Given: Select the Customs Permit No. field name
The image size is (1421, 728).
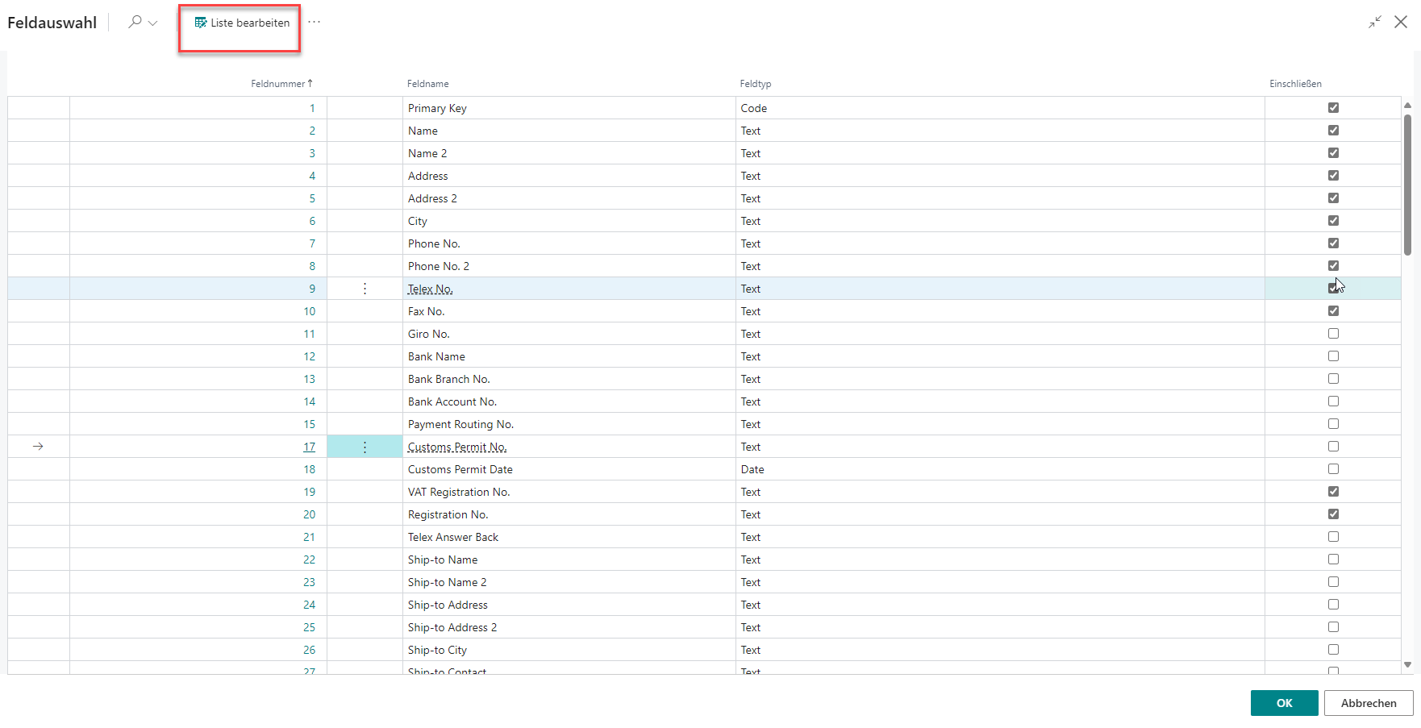Looking at the screenshot, I should tap(457, 447).
